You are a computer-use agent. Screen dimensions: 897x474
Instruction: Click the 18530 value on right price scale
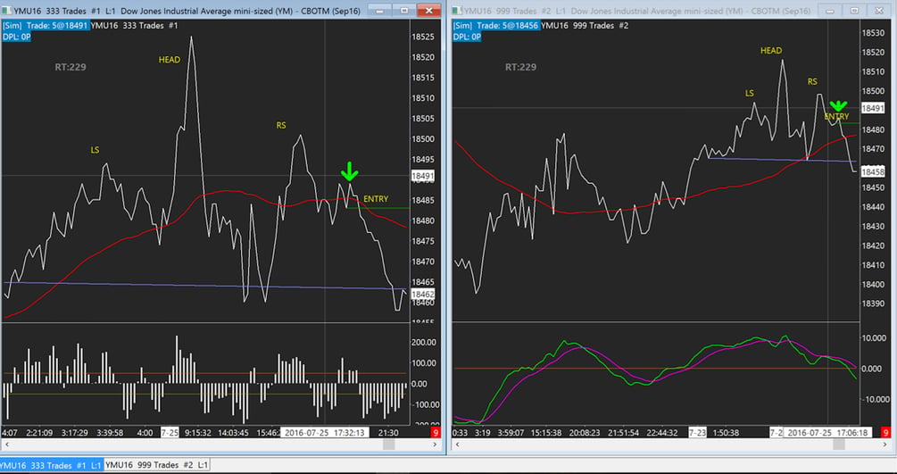[873, 33]
